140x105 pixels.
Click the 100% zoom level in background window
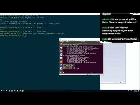pos(116,83)
